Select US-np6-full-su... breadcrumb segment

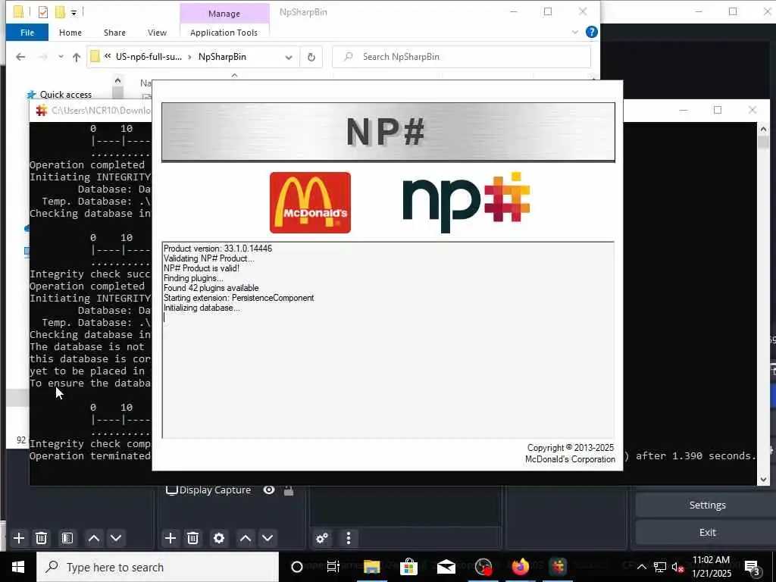149,57
